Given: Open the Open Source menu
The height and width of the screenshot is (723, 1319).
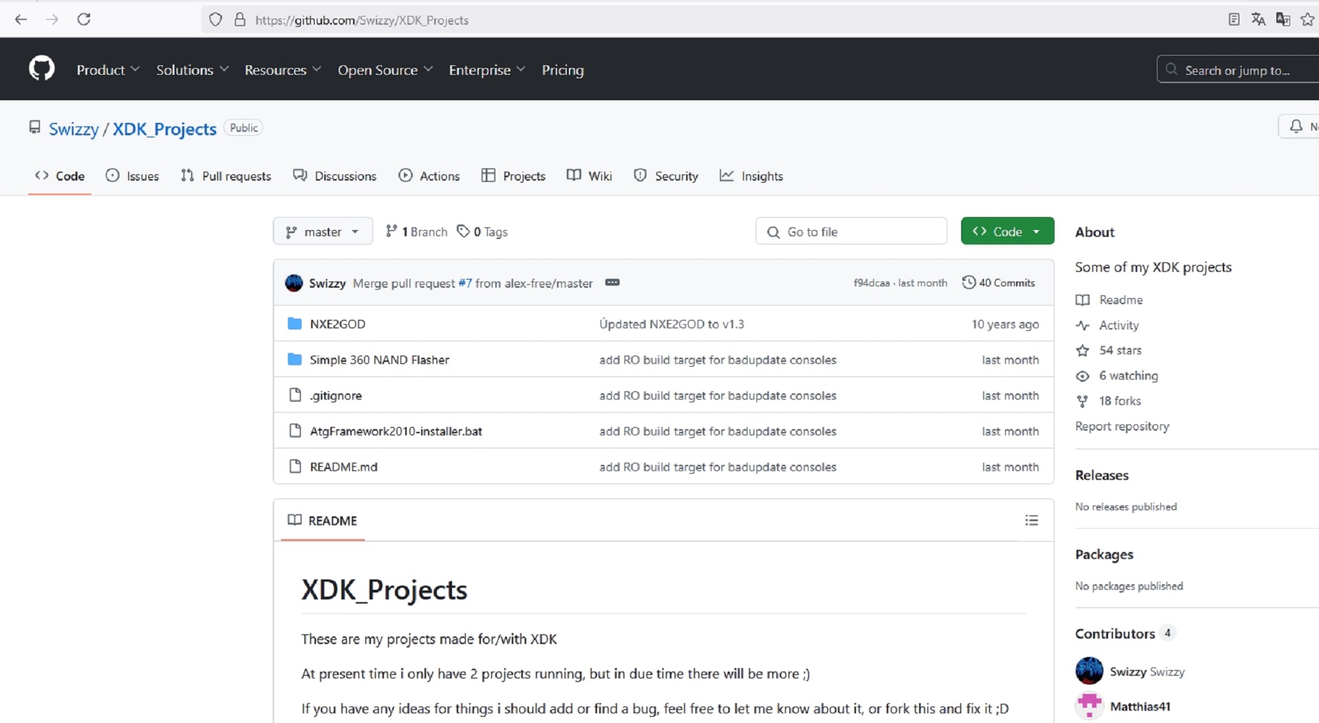Looking at the screenshot, I should [x=385, y=70].
